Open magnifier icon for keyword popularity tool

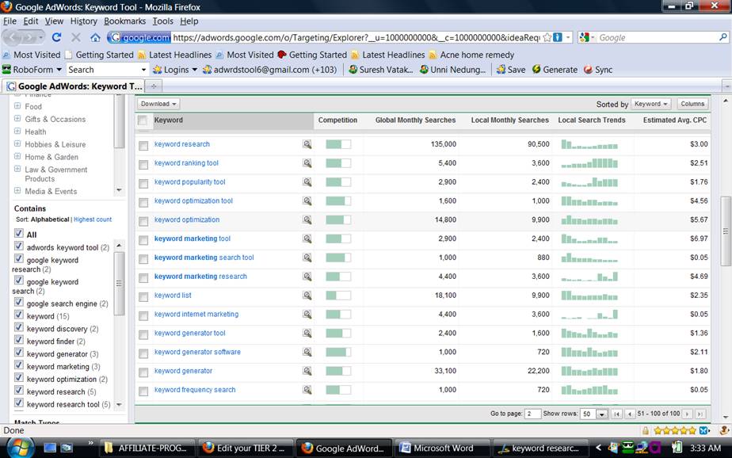307,182
